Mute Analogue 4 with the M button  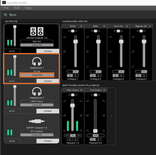[138, 76]
